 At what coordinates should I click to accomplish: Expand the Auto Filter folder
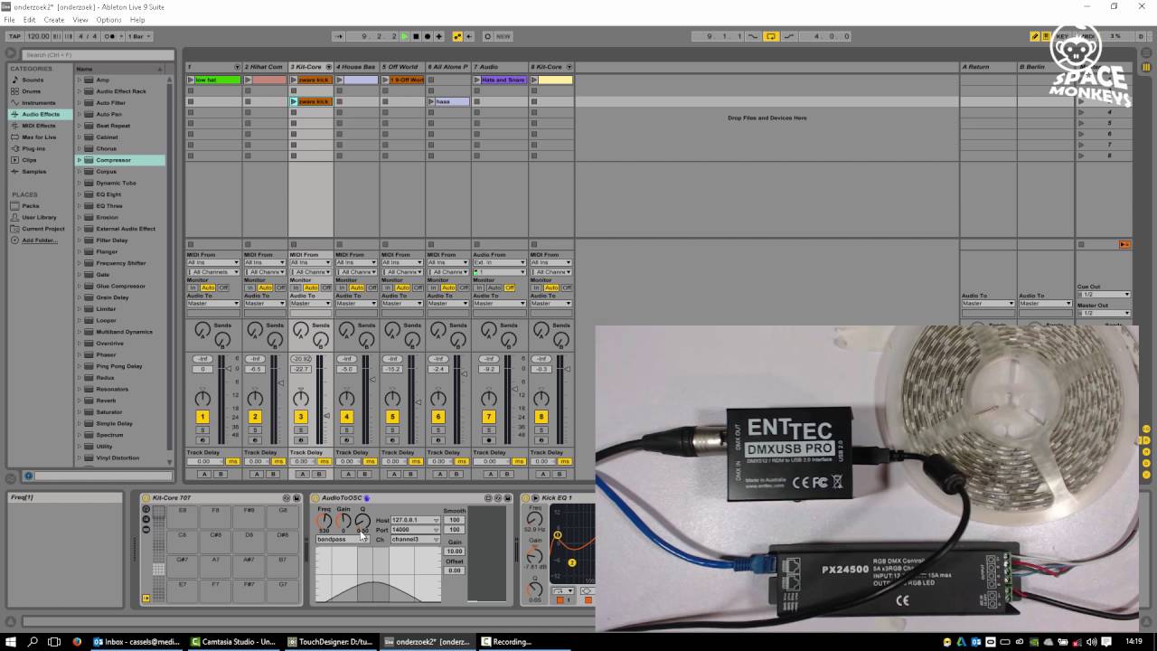(x=79, y=103)
